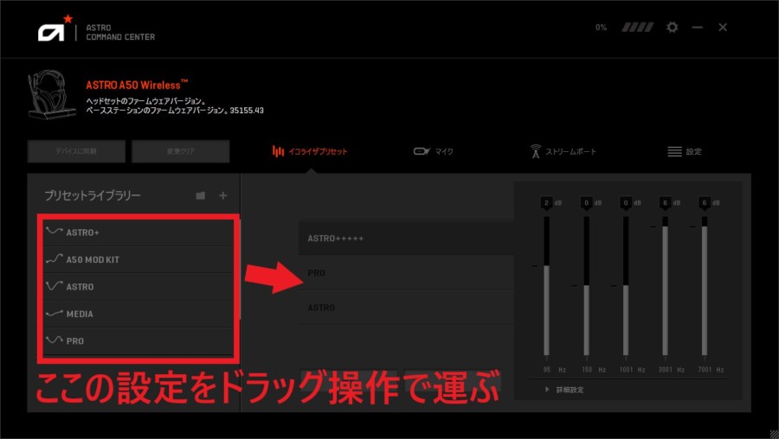The width and height of the screenshot is (779, 439).
Task: Select MEDIA preset in library
Action: [138, 314]
